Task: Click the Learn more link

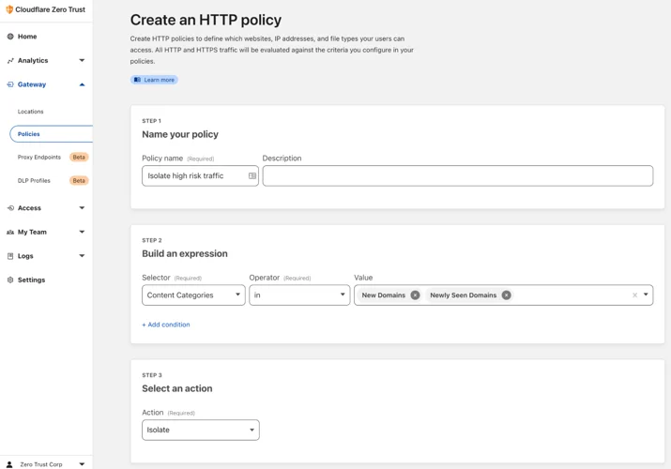Action: pos(154,80)
